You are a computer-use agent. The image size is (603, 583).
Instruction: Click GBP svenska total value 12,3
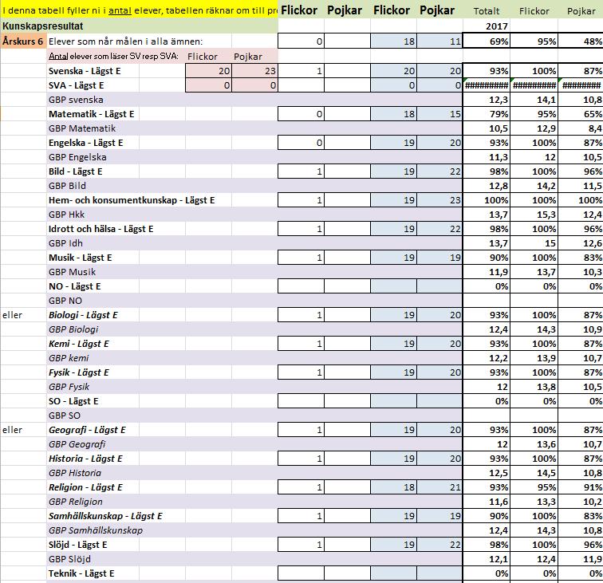[487, 100]
